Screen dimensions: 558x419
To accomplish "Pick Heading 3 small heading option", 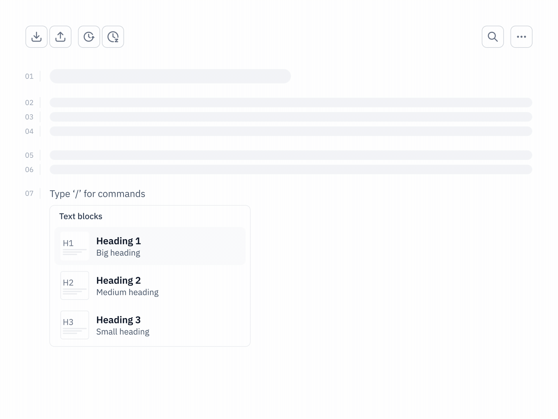I will coord(150,325).
